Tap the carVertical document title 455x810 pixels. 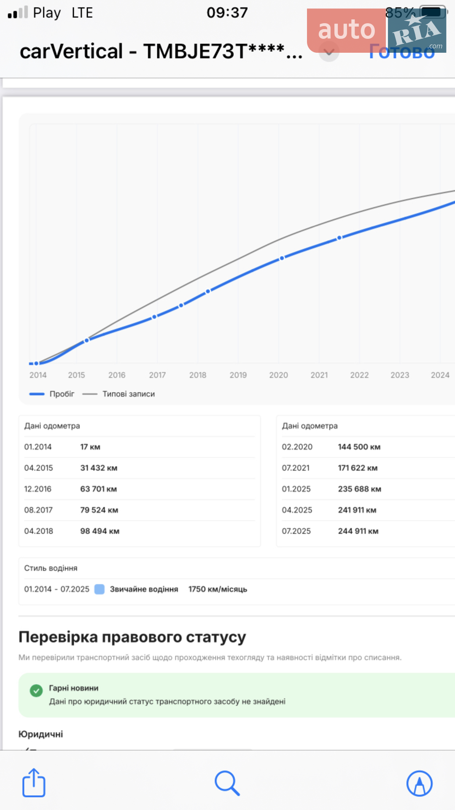(x=161, y=51)
